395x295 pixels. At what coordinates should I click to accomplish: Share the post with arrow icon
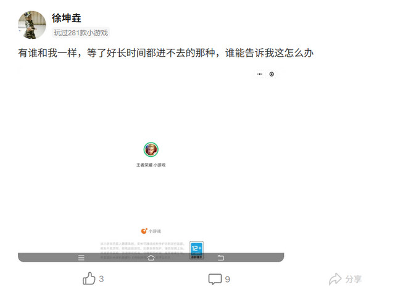[x=335, y=279]
